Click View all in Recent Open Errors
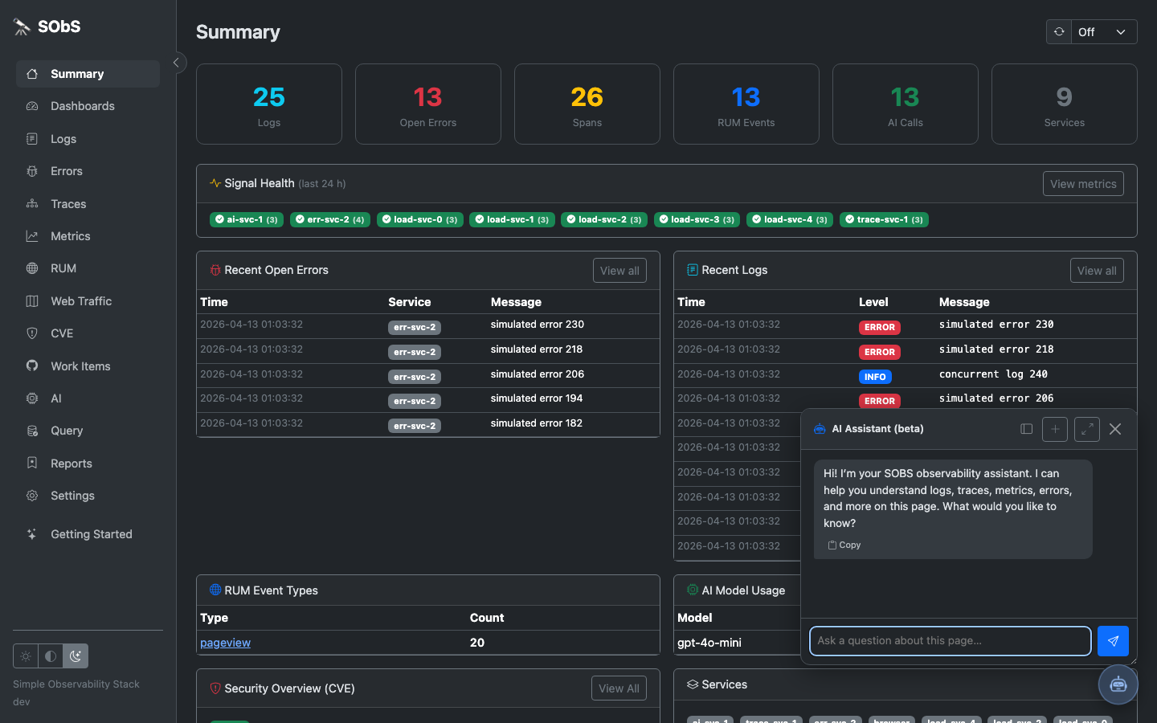 [x=619, y=271]
